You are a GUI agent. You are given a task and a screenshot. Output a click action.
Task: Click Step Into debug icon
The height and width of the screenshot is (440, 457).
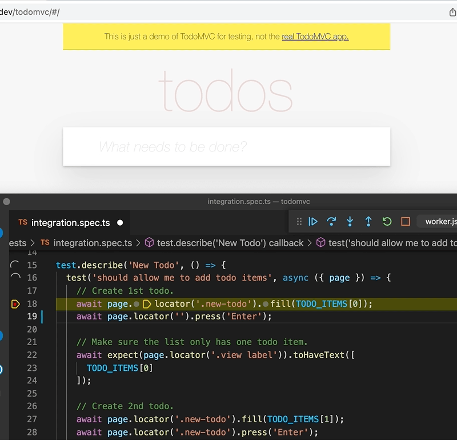pos(350,222)
